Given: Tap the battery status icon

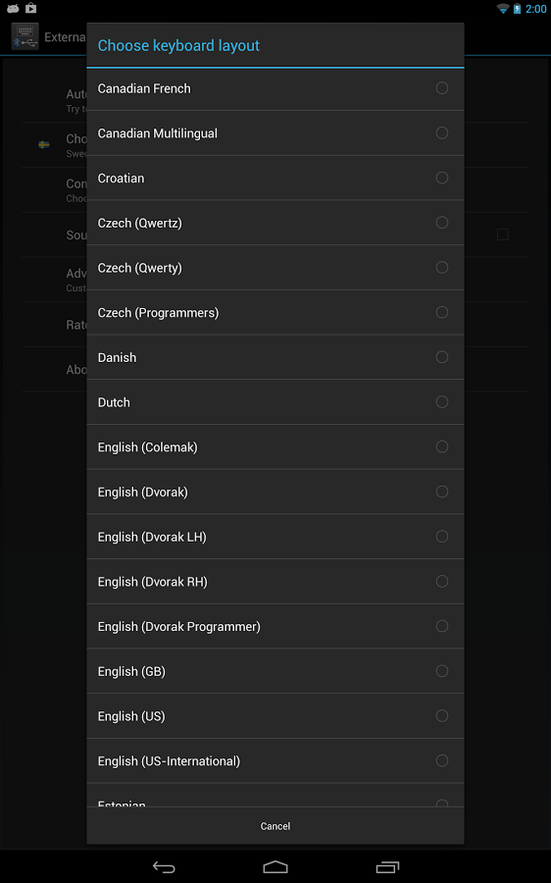Looking at the screenshot, I should (x=517, y=9).
